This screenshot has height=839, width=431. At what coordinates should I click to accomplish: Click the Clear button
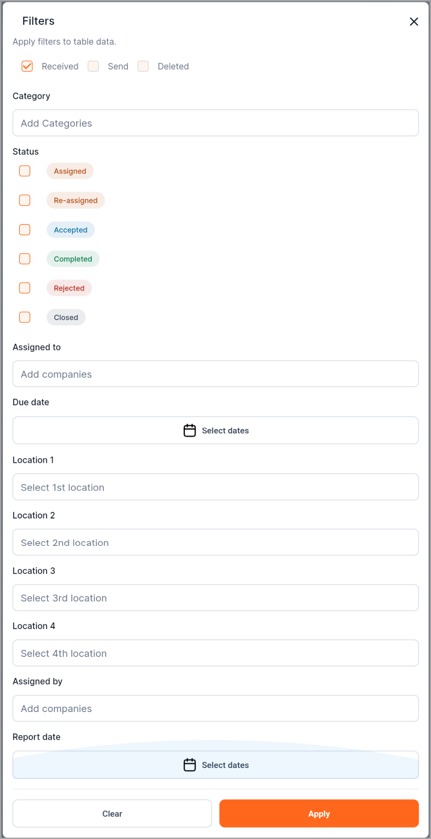pos(112,813)
